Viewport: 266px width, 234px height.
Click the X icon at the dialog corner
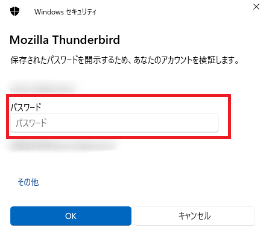click(256, 7)
